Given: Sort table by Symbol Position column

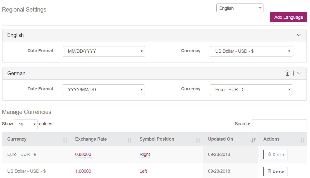Looking at the screenshot, I should coord(169,139).
